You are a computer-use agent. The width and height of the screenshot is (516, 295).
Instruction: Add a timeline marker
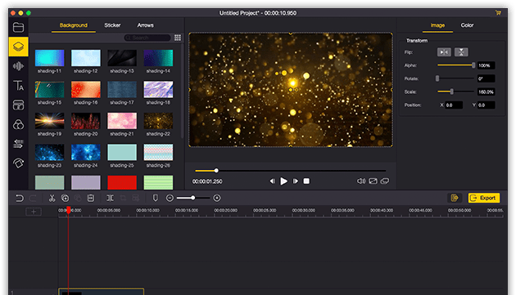156,198
